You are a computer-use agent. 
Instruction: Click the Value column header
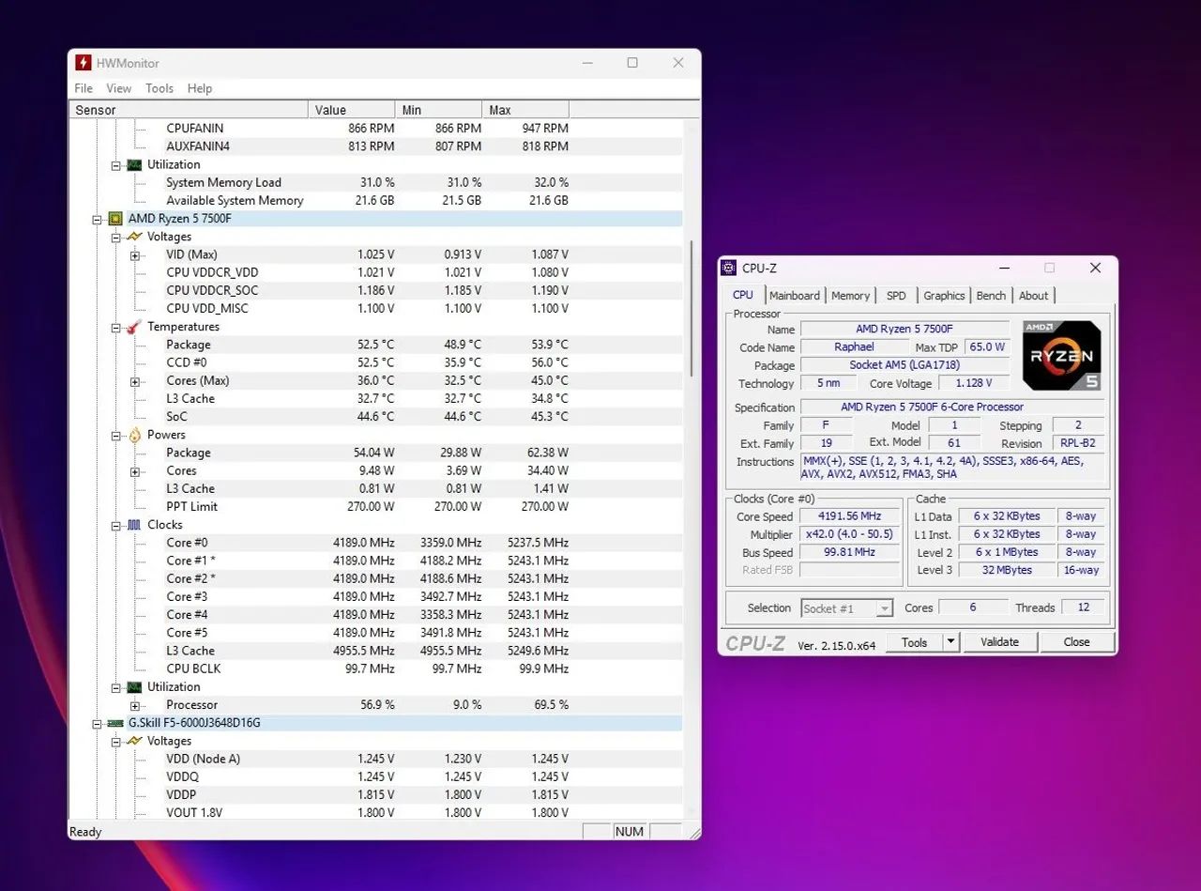tap(351, 110)
